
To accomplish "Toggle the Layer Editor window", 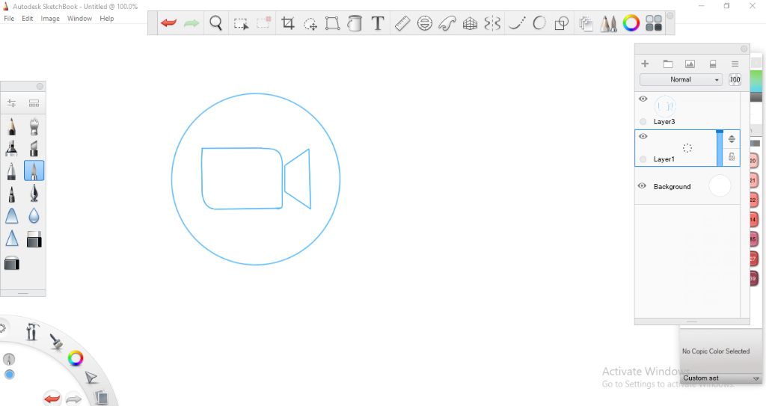I will [x=585, y=23].
